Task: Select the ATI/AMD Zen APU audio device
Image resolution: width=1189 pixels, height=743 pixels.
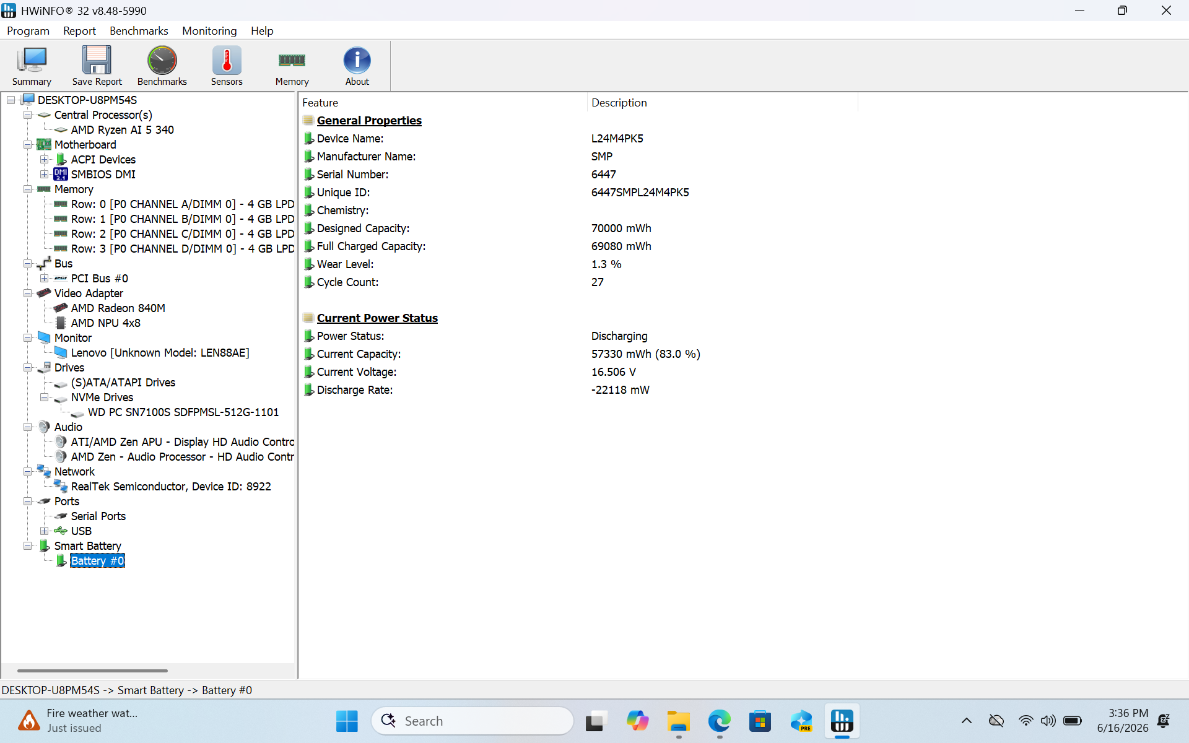Action: point(182,442)
